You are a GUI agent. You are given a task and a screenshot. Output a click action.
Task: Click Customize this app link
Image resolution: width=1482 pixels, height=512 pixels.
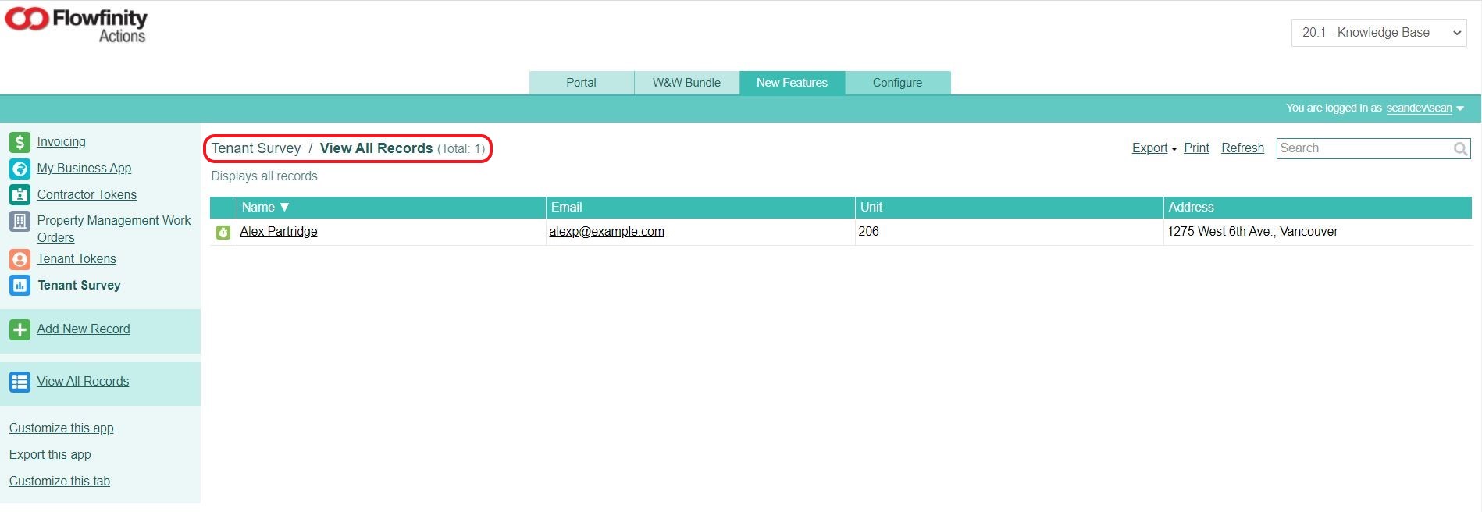coord(61,428)
